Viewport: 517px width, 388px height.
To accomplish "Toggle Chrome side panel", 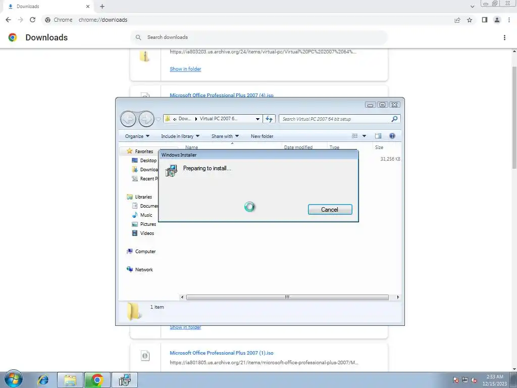I will point(484,20).
